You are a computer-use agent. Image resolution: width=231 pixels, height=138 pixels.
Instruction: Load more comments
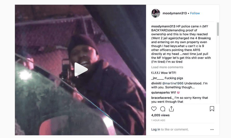point(167,67)
